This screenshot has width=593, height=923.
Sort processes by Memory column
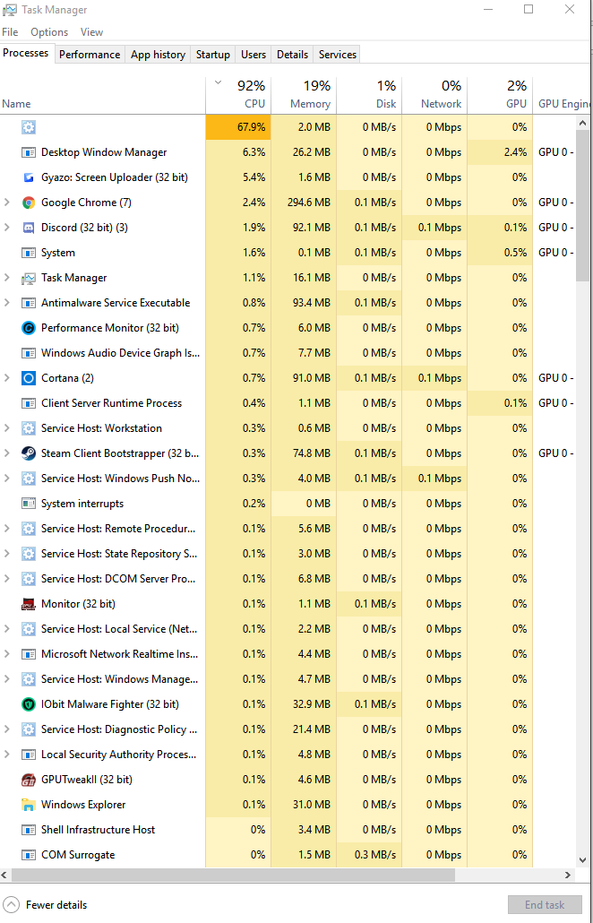[304, 95]
